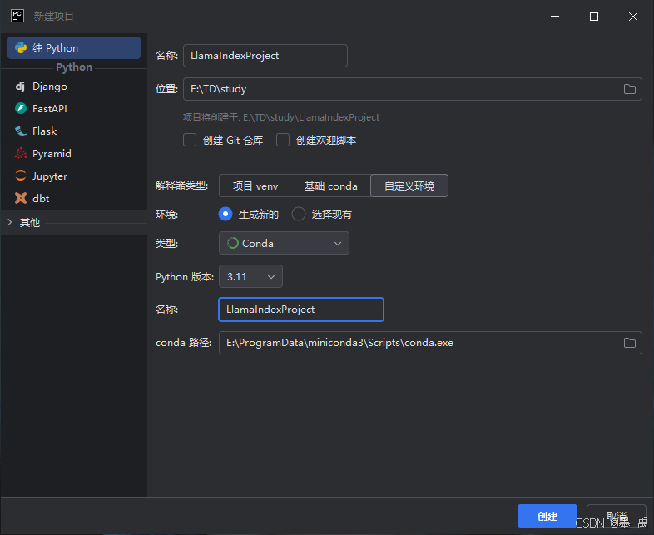Switch to 项目 venv interpreter tab
654x535 pixels.
[255, 186]
